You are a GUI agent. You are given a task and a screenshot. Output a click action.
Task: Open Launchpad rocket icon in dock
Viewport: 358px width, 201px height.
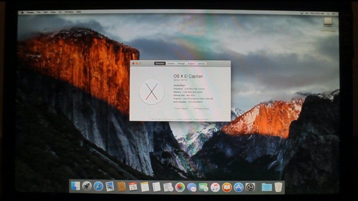[x=87, y=186]
